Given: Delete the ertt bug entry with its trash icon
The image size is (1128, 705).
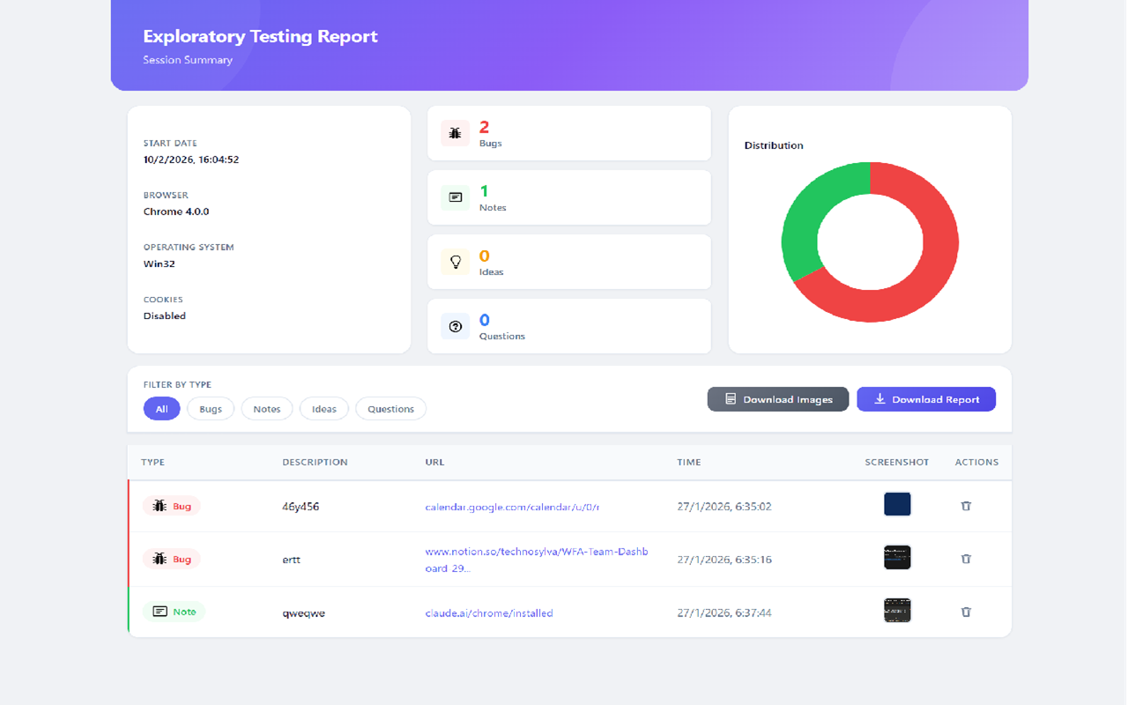Looking at the screenshot, I should point(966,559).
